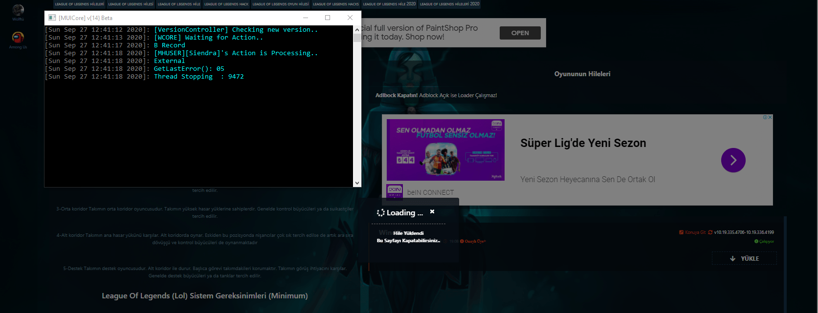This screenshot has width=818, height=313.
Task: Open the LEAGUE OF LEGENDS OYUN HİLESİ tab
Action: point(281,4)
